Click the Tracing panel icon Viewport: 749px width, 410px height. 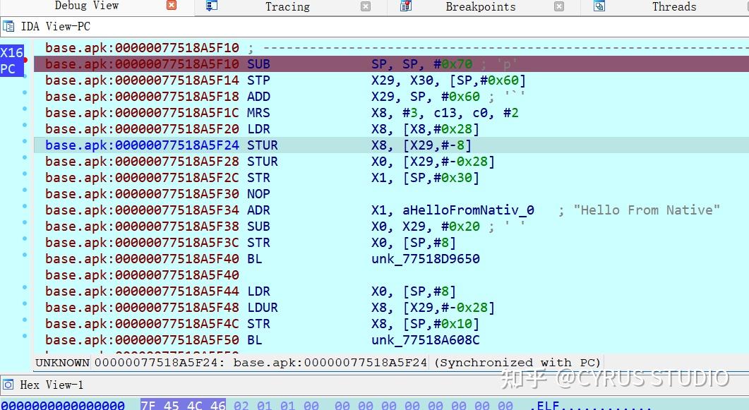click(x=211, y=6)
